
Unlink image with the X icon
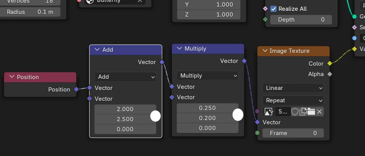[319, 112]
